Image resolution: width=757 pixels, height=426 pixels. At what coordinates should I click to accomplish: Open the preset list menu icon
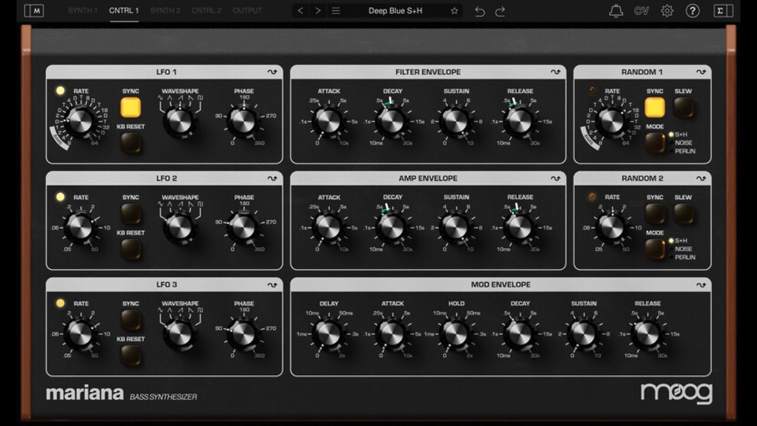coord(336,11)
